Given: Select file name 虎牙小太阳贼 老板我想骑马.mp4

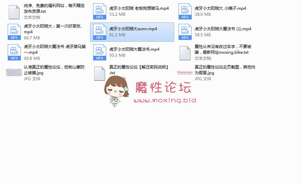Looking at the screenshot, I should (139, 8).
